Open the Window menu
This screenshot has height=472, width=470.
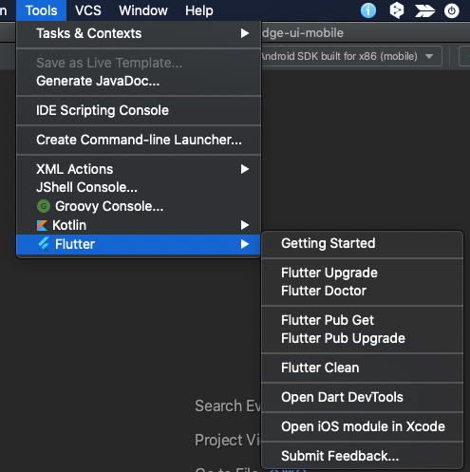pyautogui.click(x=143, y=10)
